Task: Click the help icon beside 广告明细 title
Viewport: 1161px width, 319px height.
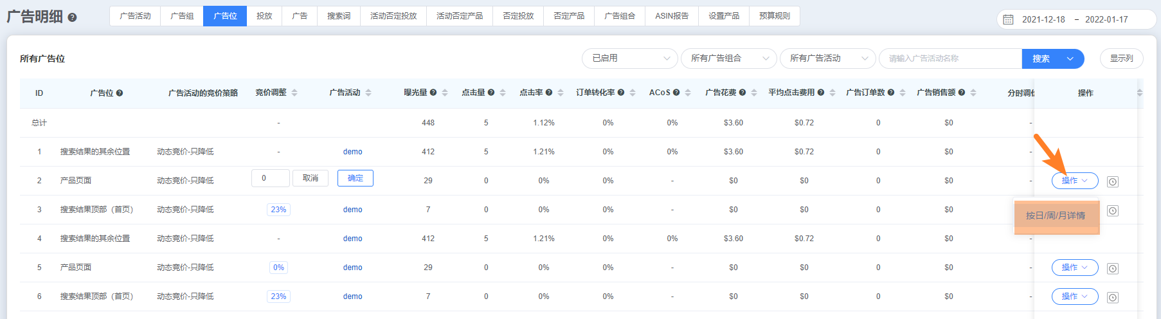Action: tap(72, 17)
